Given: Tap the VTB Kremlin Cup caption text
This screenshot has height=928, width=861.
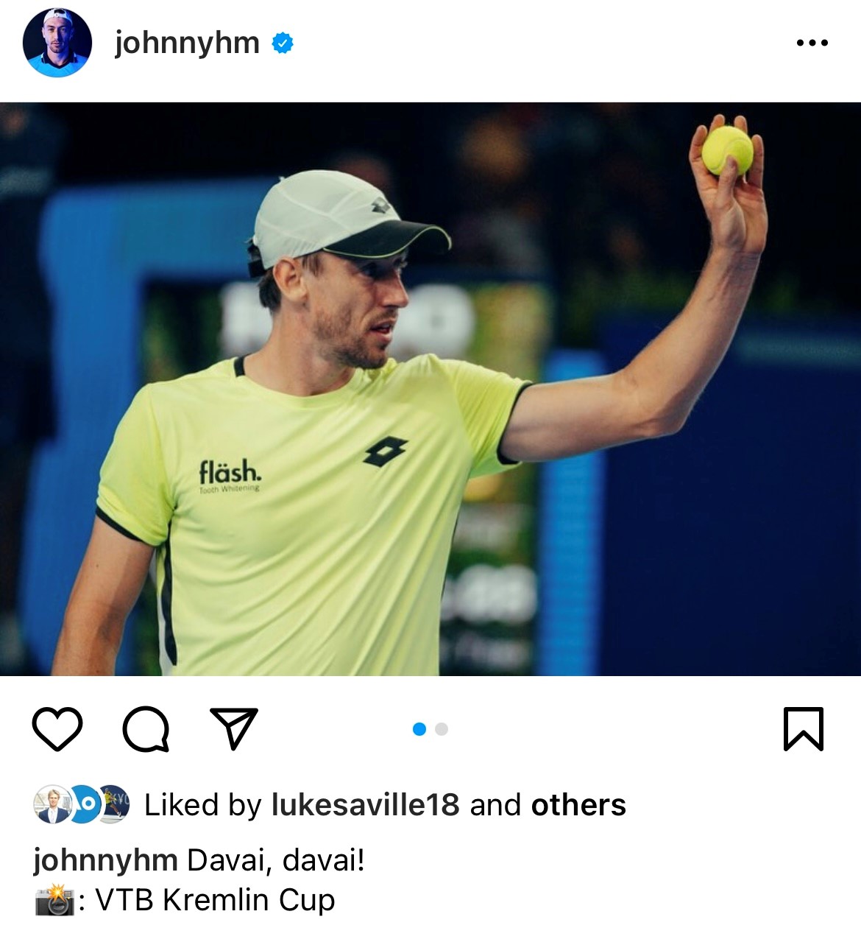Looking at the screenshot, I should 215,900.
